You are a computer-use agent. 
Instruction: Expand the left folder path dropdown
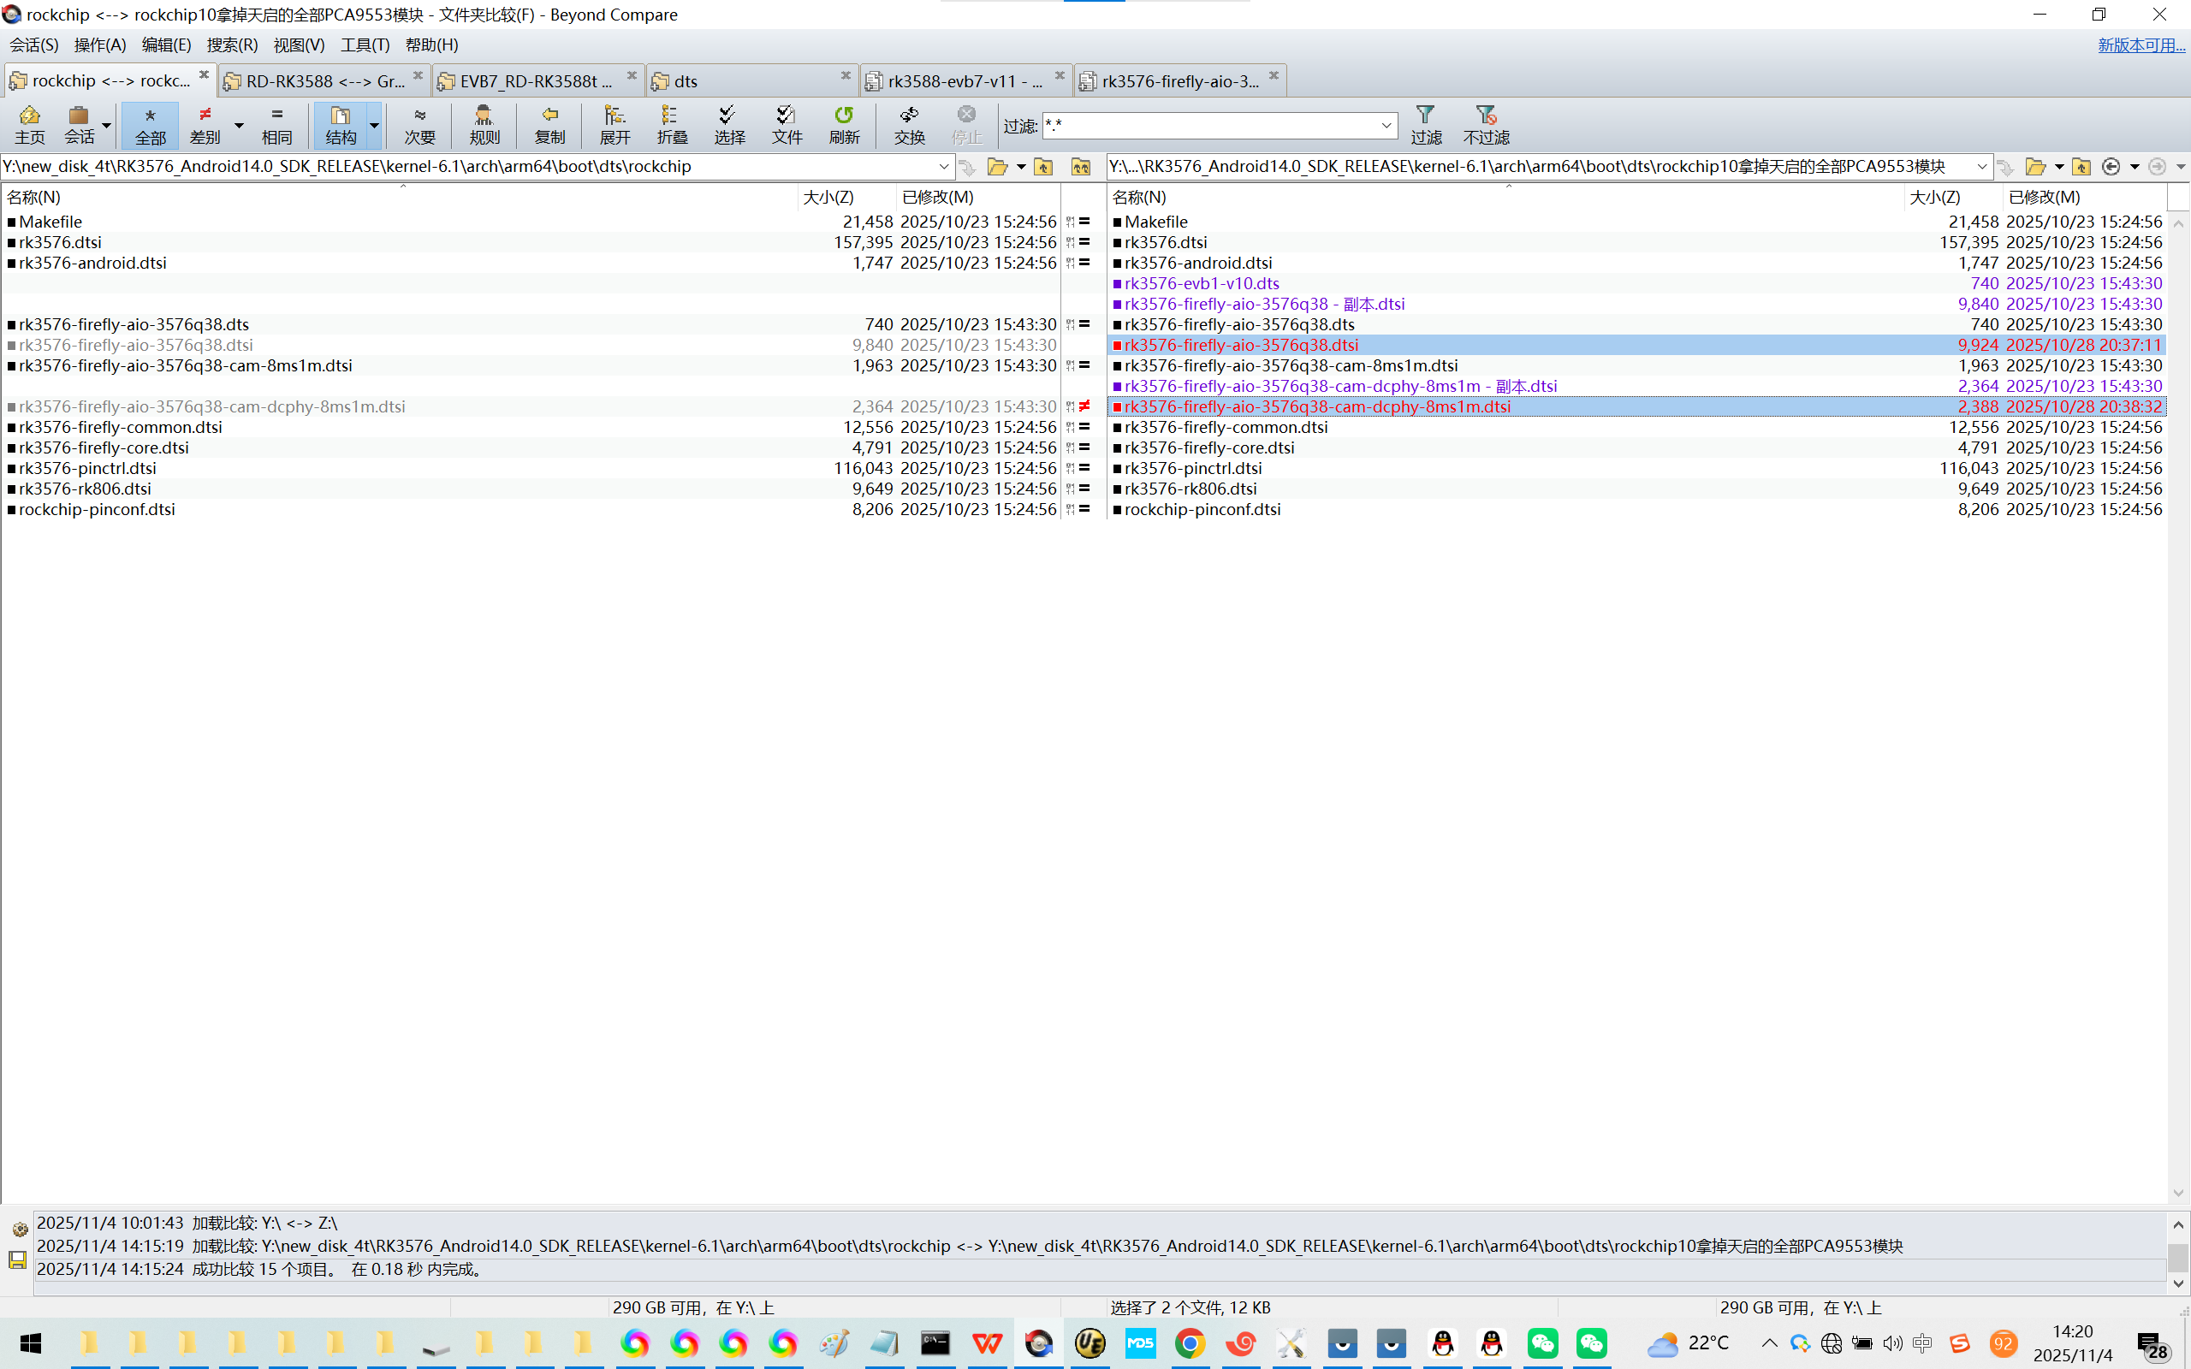tap(943, 167)
